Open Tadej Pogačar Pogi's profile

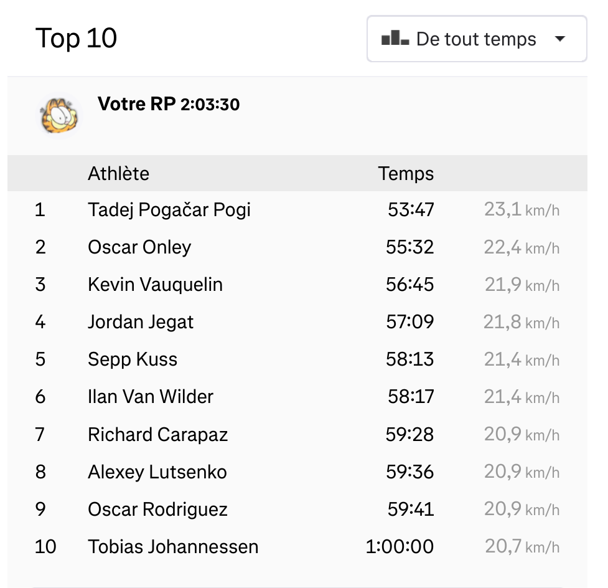coord(169,210)
